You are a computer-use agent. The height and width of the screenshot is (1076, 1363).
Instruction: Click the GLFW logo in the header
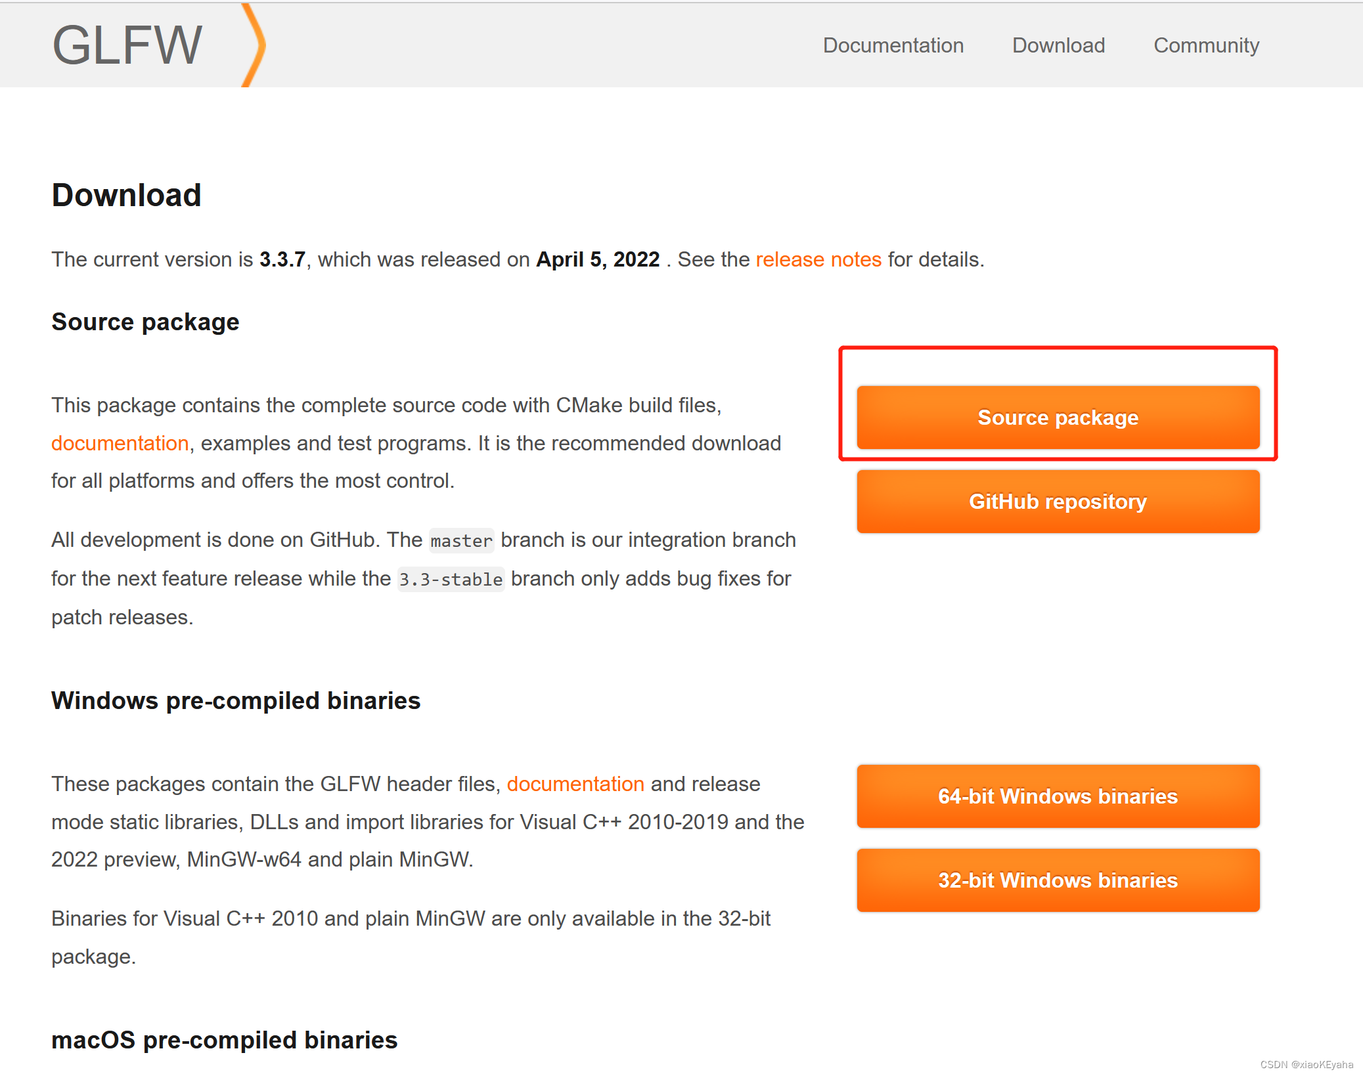(127, 45)
